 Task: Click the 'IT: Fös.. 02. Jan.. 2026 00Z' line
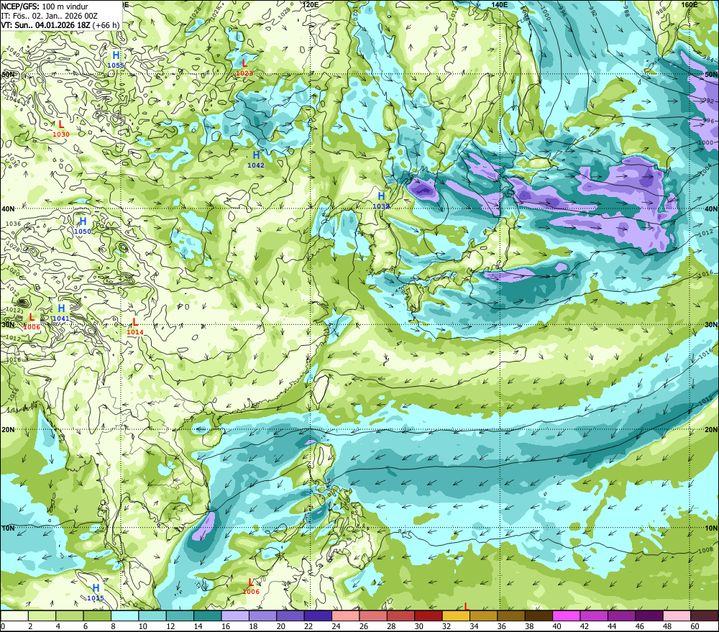pyautogui.click(x=49, y=16)
